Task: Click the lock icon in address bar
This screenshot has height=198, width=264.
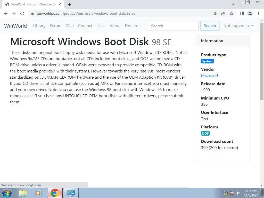Action: click(x=32, y=13)
